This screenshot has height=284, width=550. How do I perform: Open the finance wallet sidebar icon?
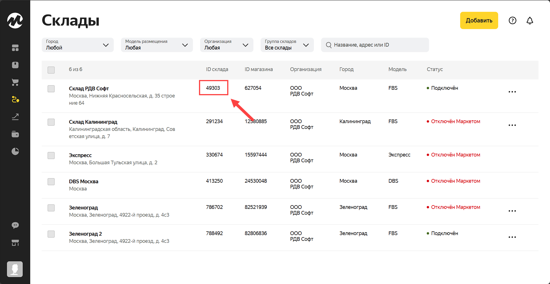[15, 134]
